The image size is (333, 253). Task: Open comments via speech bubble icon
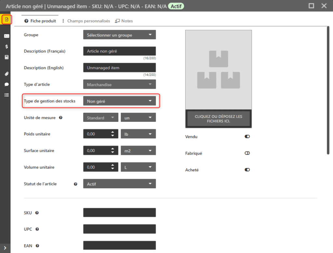point(7,84)
